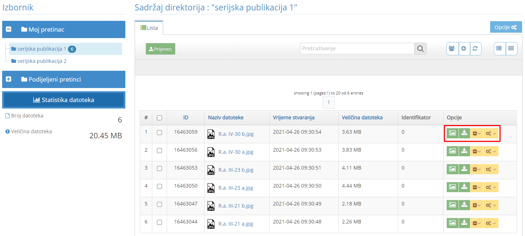Open the gears dropdown for R.a. III-21 b.jpg

coord(490,205)
